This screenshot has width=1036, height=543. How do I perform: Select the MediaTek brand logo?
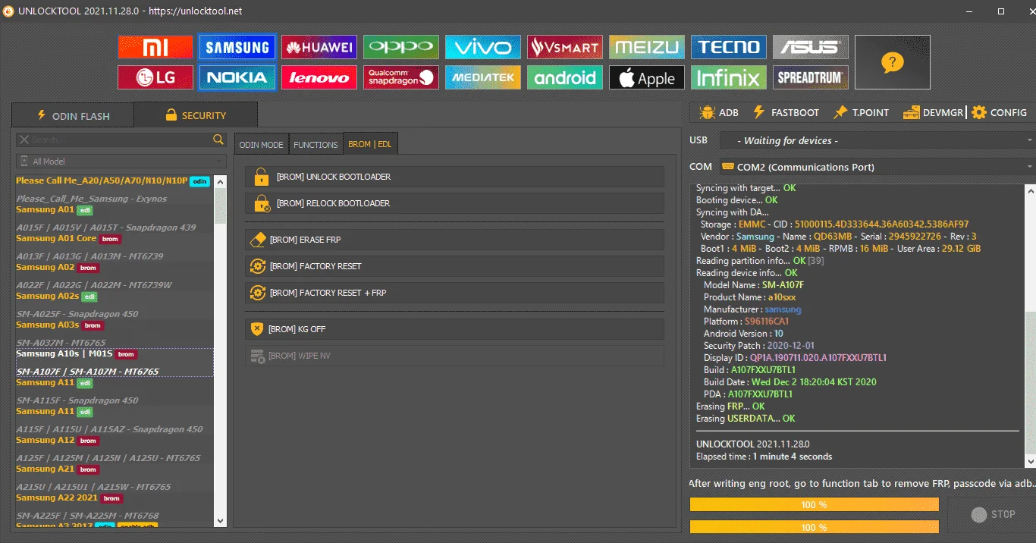[x=483, y=77]
